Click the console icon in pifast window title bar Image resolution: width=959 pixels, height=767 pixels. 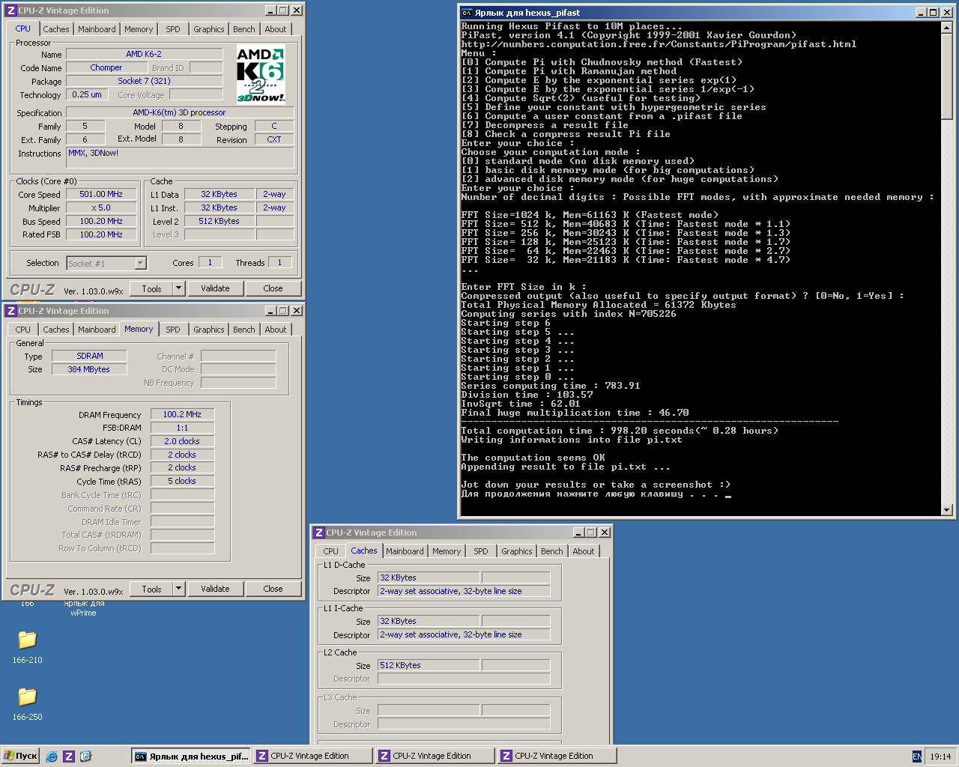click(x=467, y=13)
